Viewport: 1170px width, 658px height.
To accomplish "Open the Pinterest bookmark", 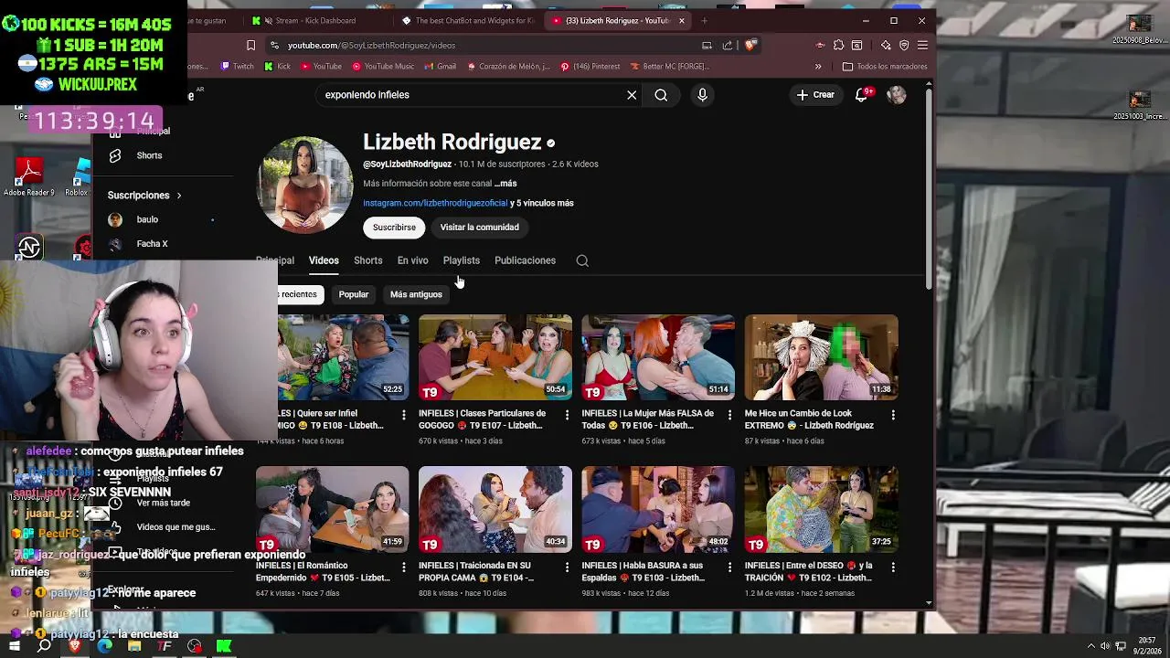I will [590, 67].
